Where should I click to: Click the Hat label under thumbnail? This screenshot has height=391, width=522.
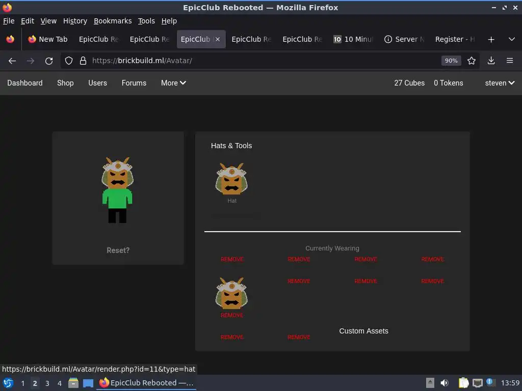point(232,201)
